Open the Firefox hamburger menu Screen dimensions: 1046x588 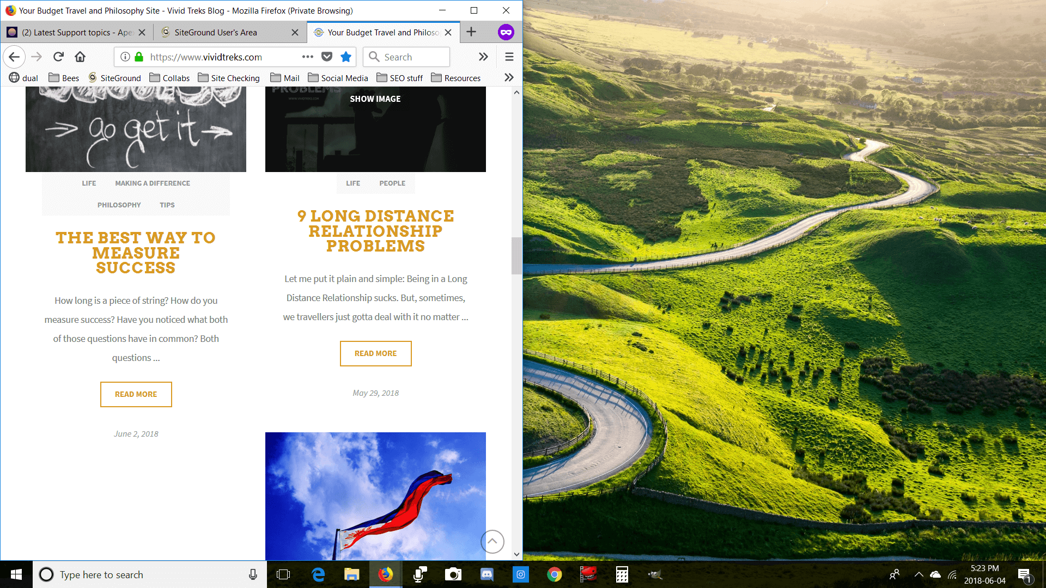pos(509,57)
